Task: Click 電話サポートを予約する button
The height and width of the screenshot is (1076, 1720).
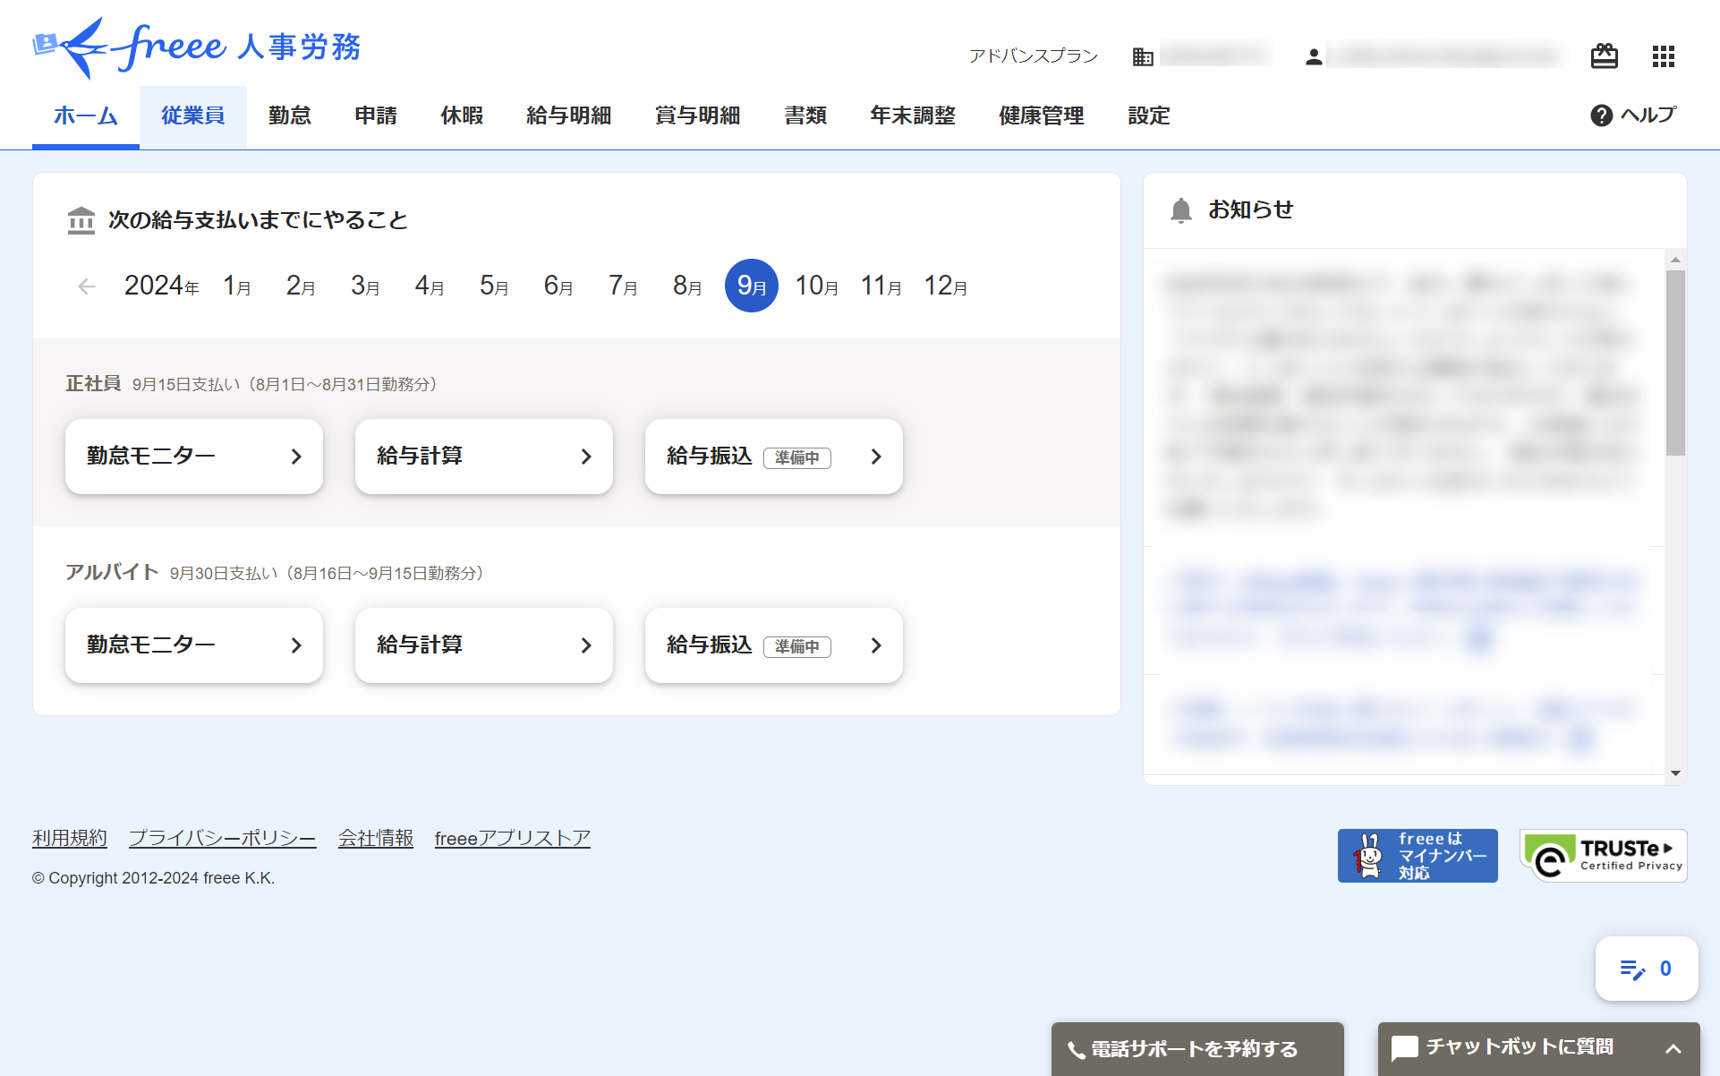Action: tap(1196, 1048)
